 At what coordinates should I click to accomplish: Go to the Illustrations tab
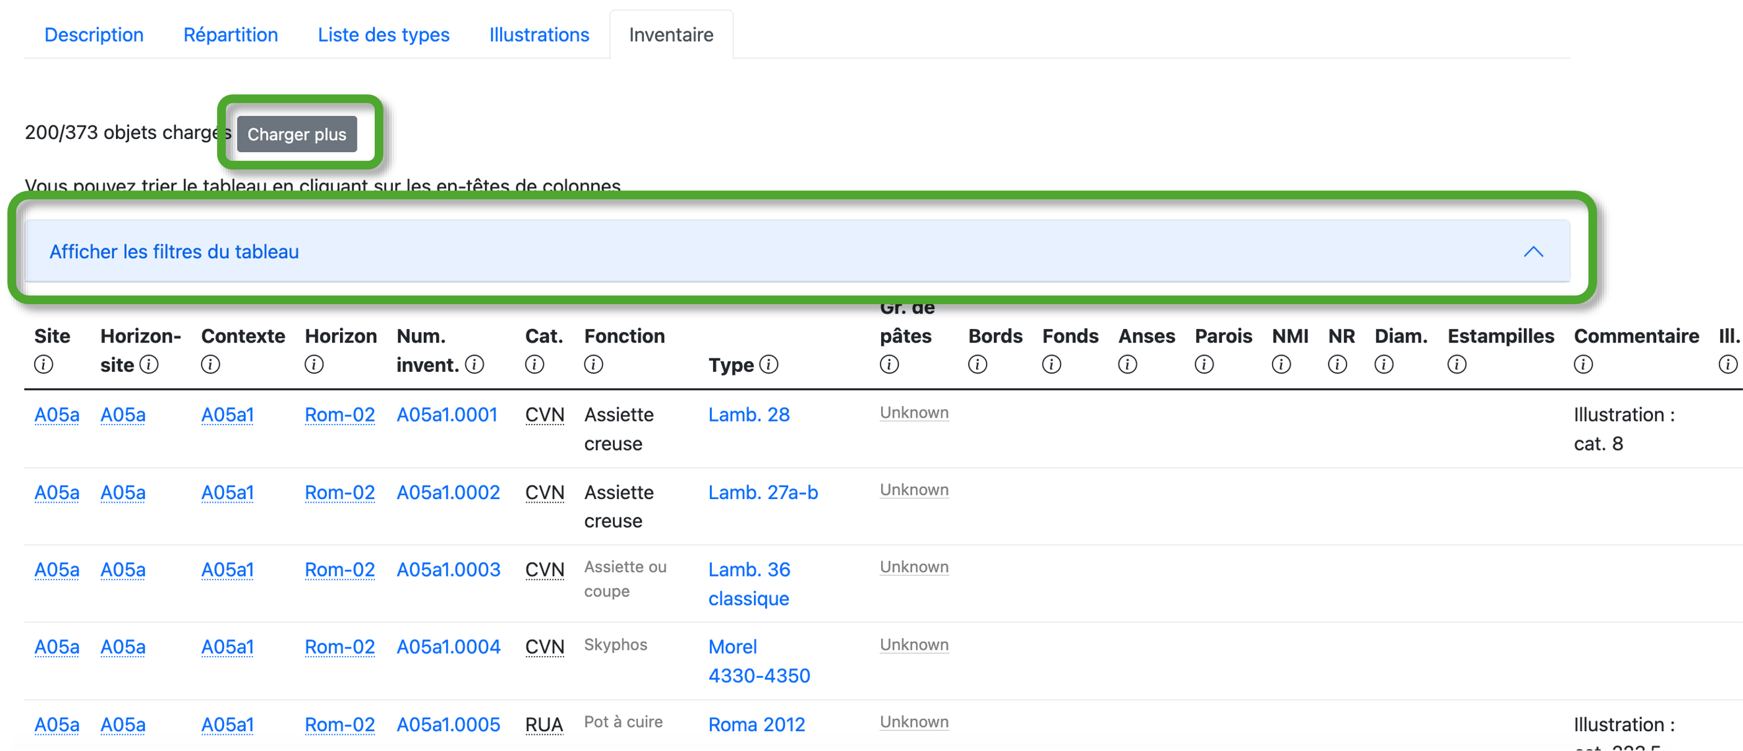539,35
